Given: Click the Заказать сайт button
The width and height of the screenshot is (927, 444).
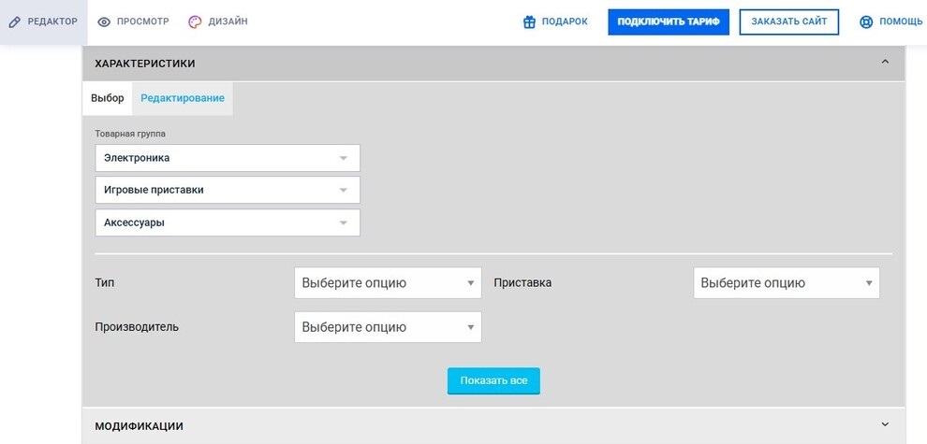Looking at the screenshot, I should click(789, 21).
